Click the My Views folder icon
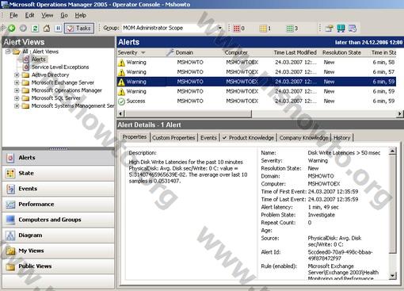Image resolution: width=404 pixels, height=291 pixels. (x=10, y=251)
